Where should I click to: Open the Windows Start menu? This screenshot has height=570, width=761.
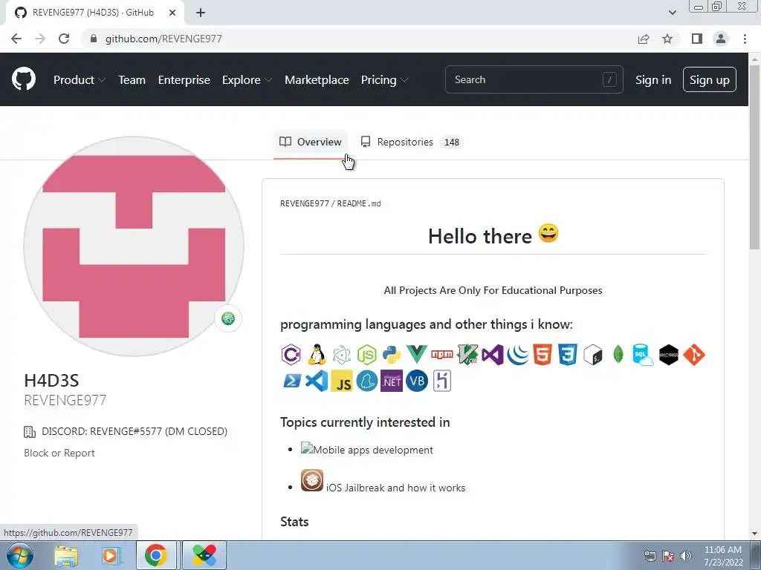[20, 555]
